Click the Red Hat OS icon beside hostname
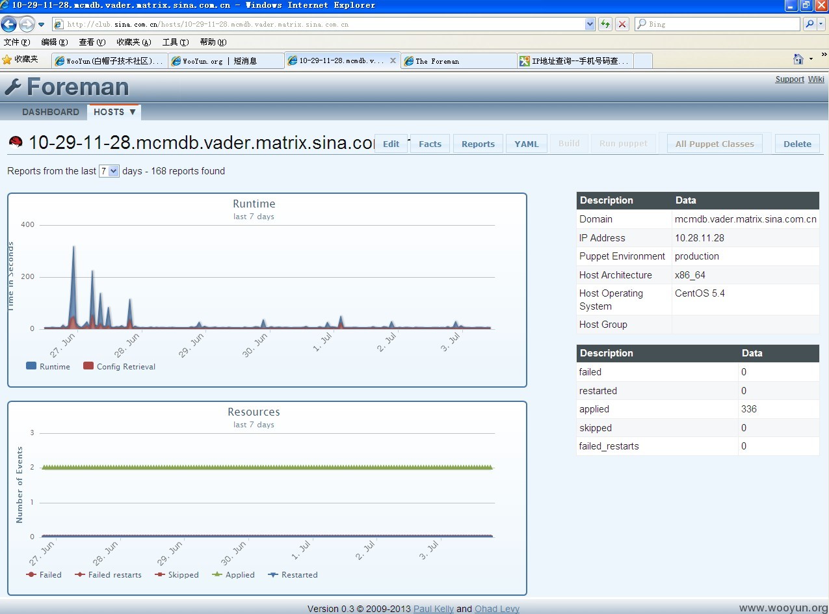829x614 pixels. (16, 142)
